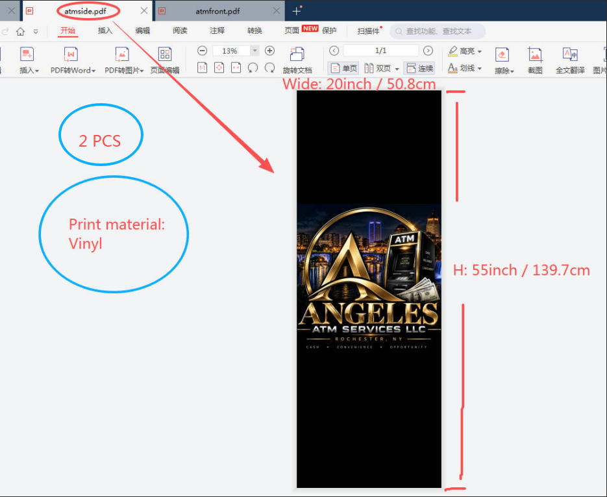
Task: Toggle 连续 continuous scrolling
Action: click(419, 69)
